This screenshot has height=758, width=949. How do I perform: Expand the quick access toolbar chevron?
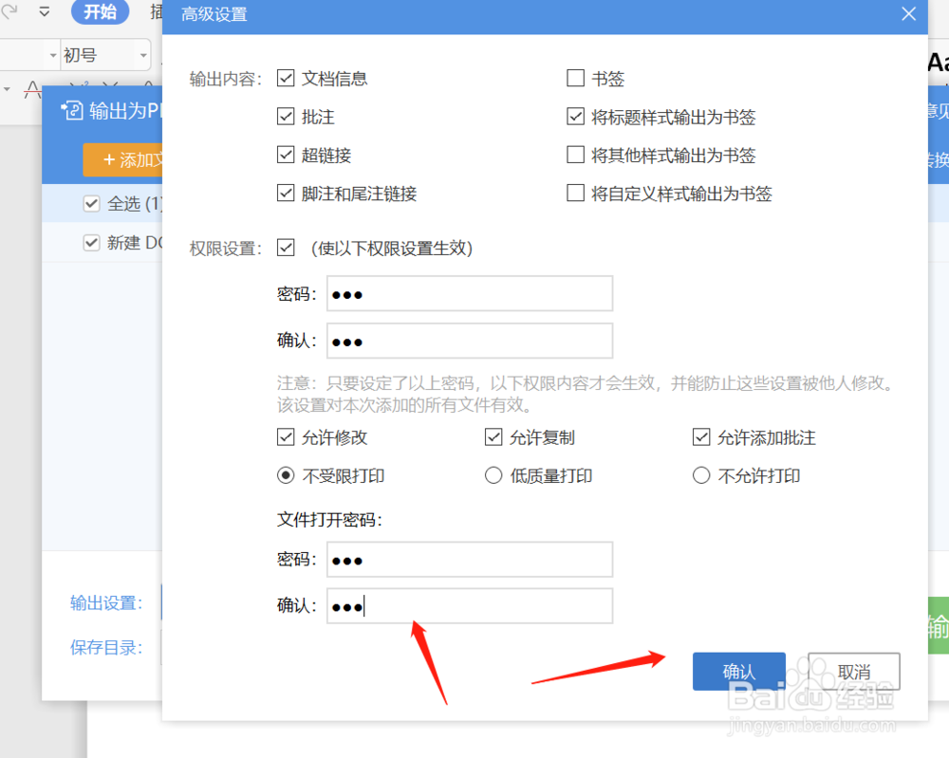tap(44, 11)
